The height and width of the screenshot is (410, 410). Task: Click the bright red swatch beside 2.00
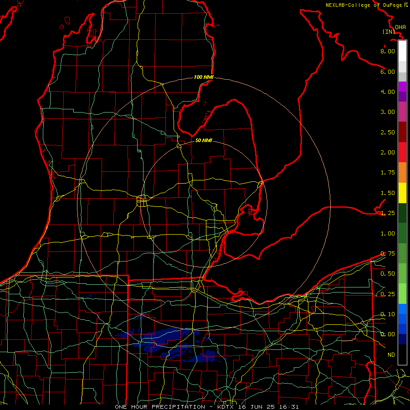tap(402, 152)
